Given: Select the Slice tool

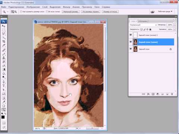Looking at the screenshot, I should click(4, 45).
